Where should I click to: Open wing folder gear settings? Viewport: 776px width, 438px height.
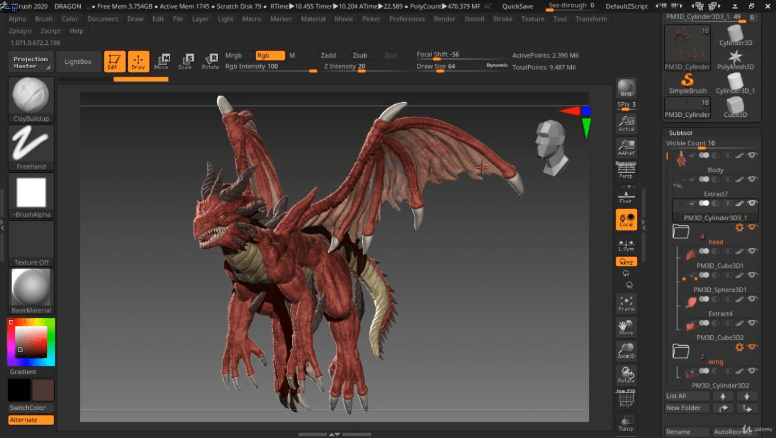coord(740,347)
